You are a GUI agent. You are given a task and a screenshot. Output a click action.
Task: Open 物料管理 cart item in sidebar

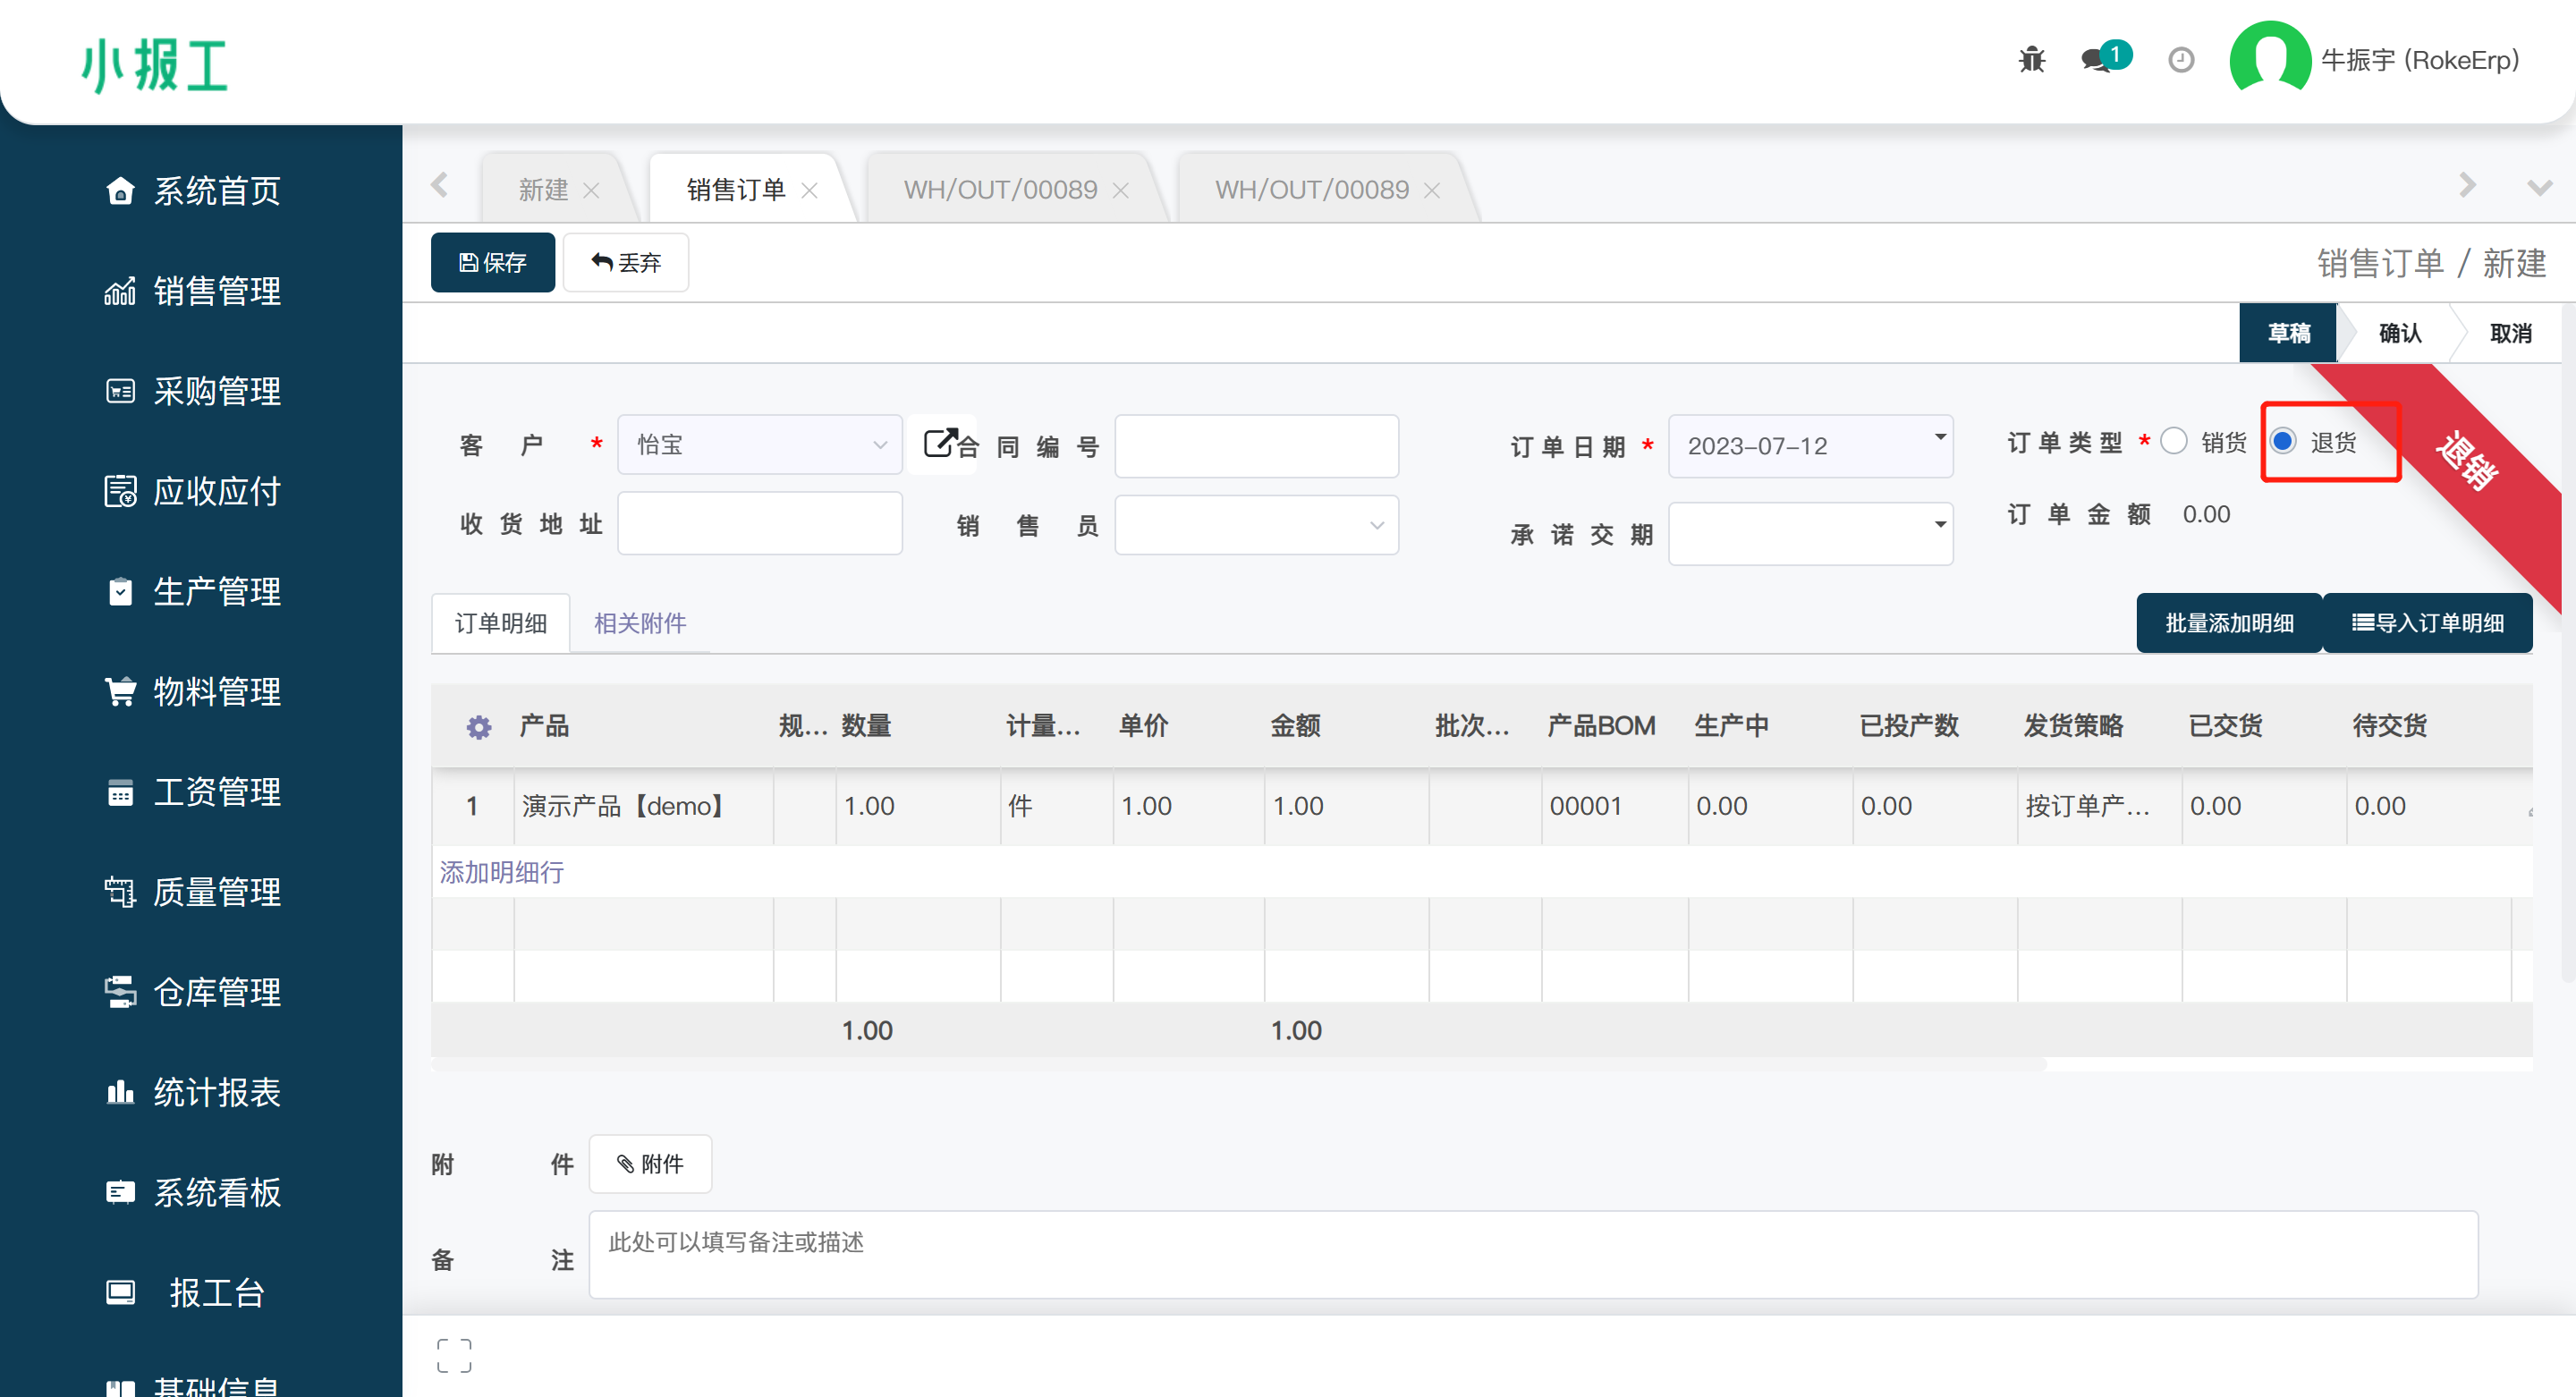tap(216, 691)
